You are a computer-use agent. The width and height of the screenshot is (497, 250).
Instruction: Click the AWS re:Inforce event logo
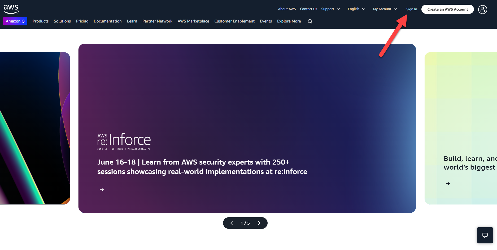coord(124,142)
